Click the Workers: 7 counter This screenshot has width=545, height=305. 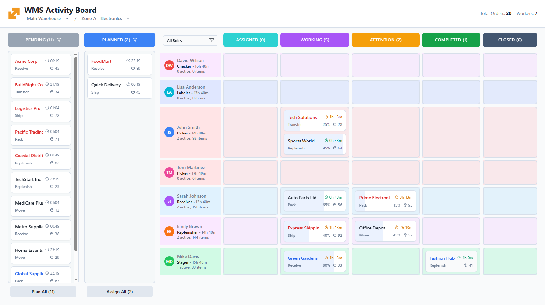pyautogui.click(x=527, y=13)
